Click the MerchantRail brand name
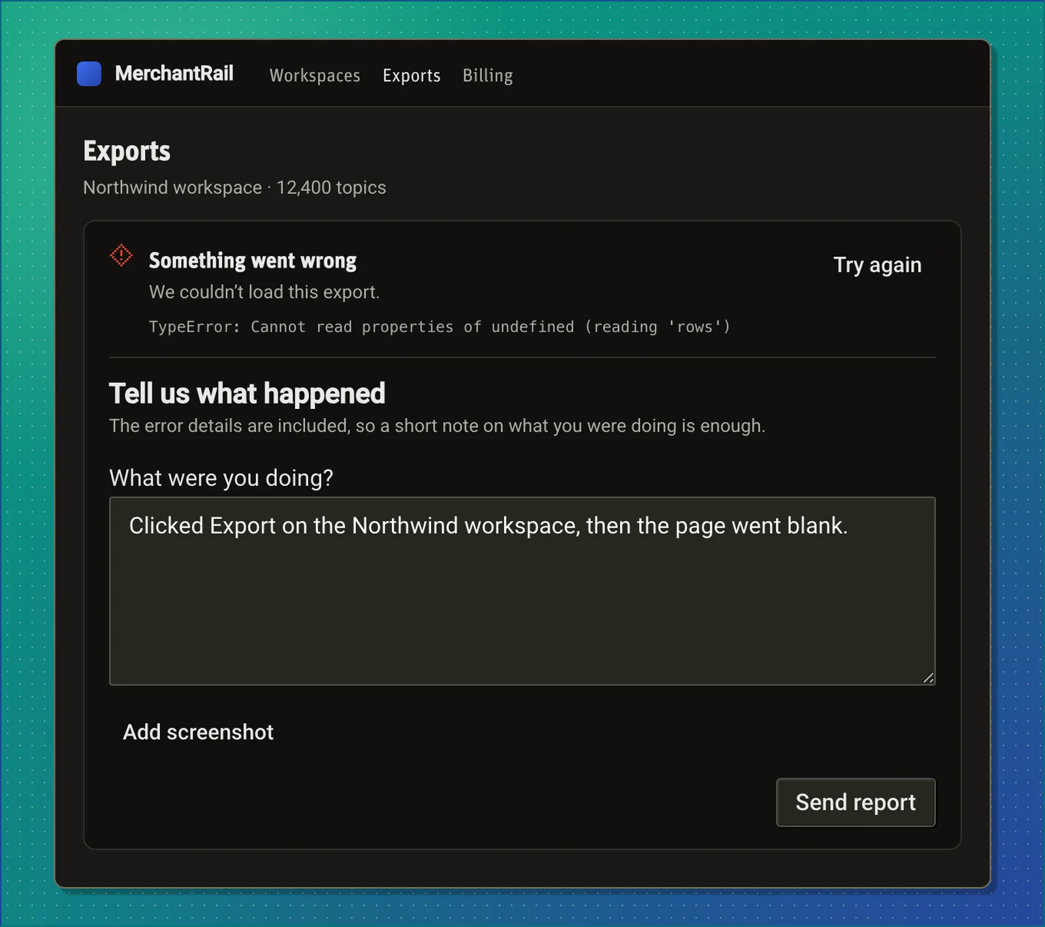The image size is (1045, 927). click(174, 73)
